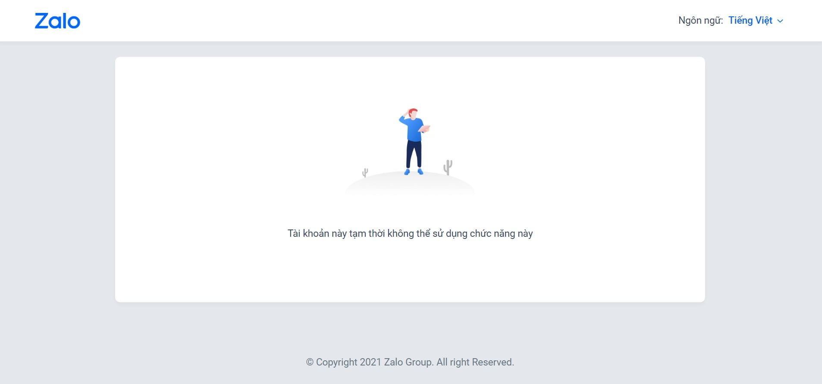Click the man's blue sweater

(x=413, y=128)
